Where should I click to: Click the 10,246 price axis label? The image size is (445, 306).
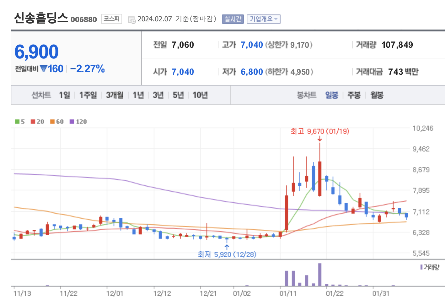(x=423, y=128)
